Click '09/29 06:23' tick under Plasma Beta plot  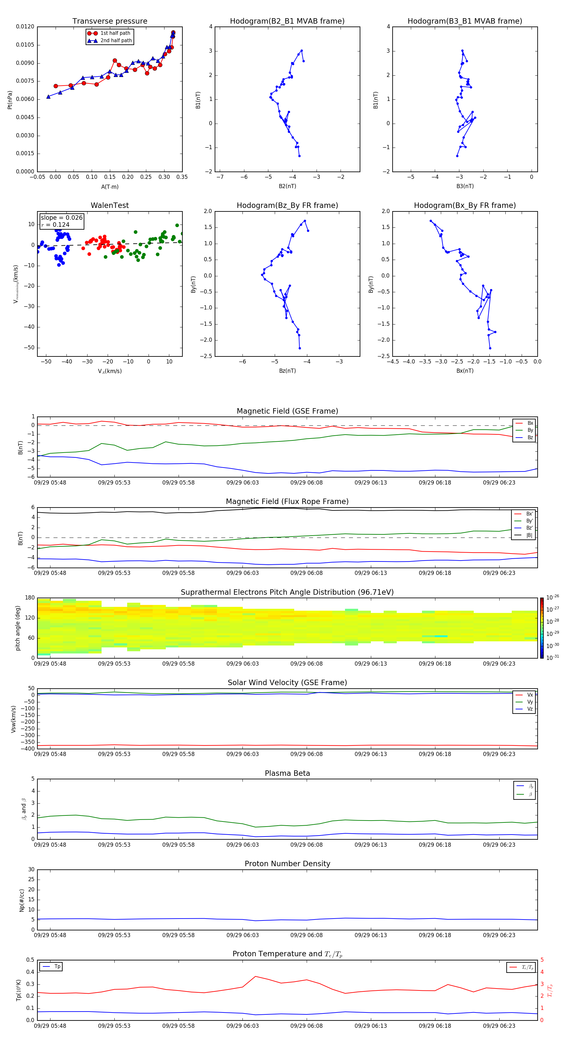[499, 844]
